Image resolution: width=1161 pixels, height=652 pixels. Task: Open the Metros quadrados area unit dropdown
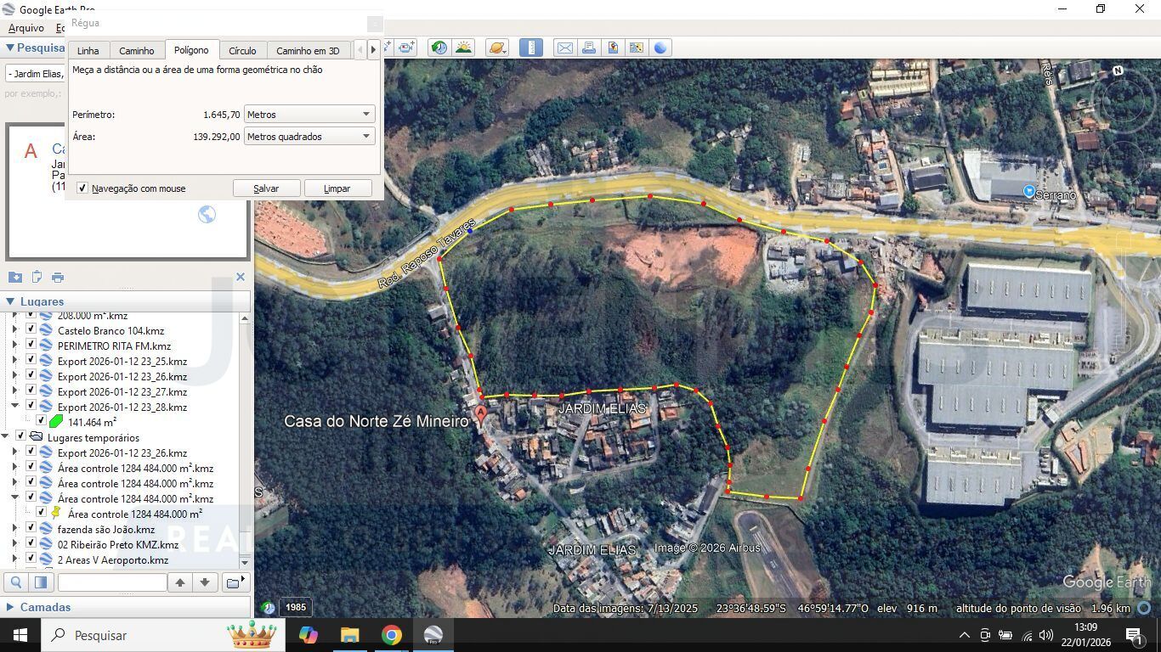tap(309, 137)
